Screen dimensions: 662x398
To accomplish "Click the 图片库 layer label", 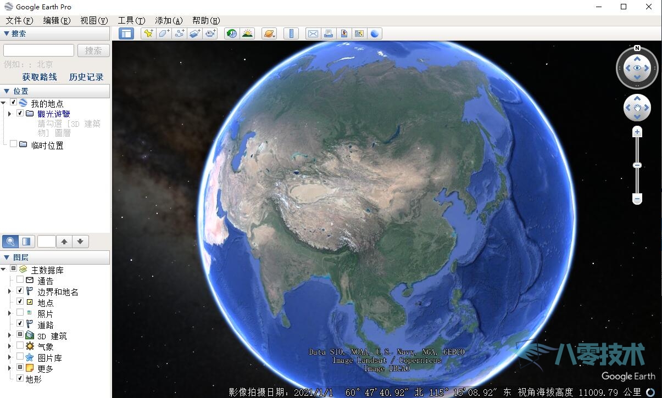I will click(49, 357).
